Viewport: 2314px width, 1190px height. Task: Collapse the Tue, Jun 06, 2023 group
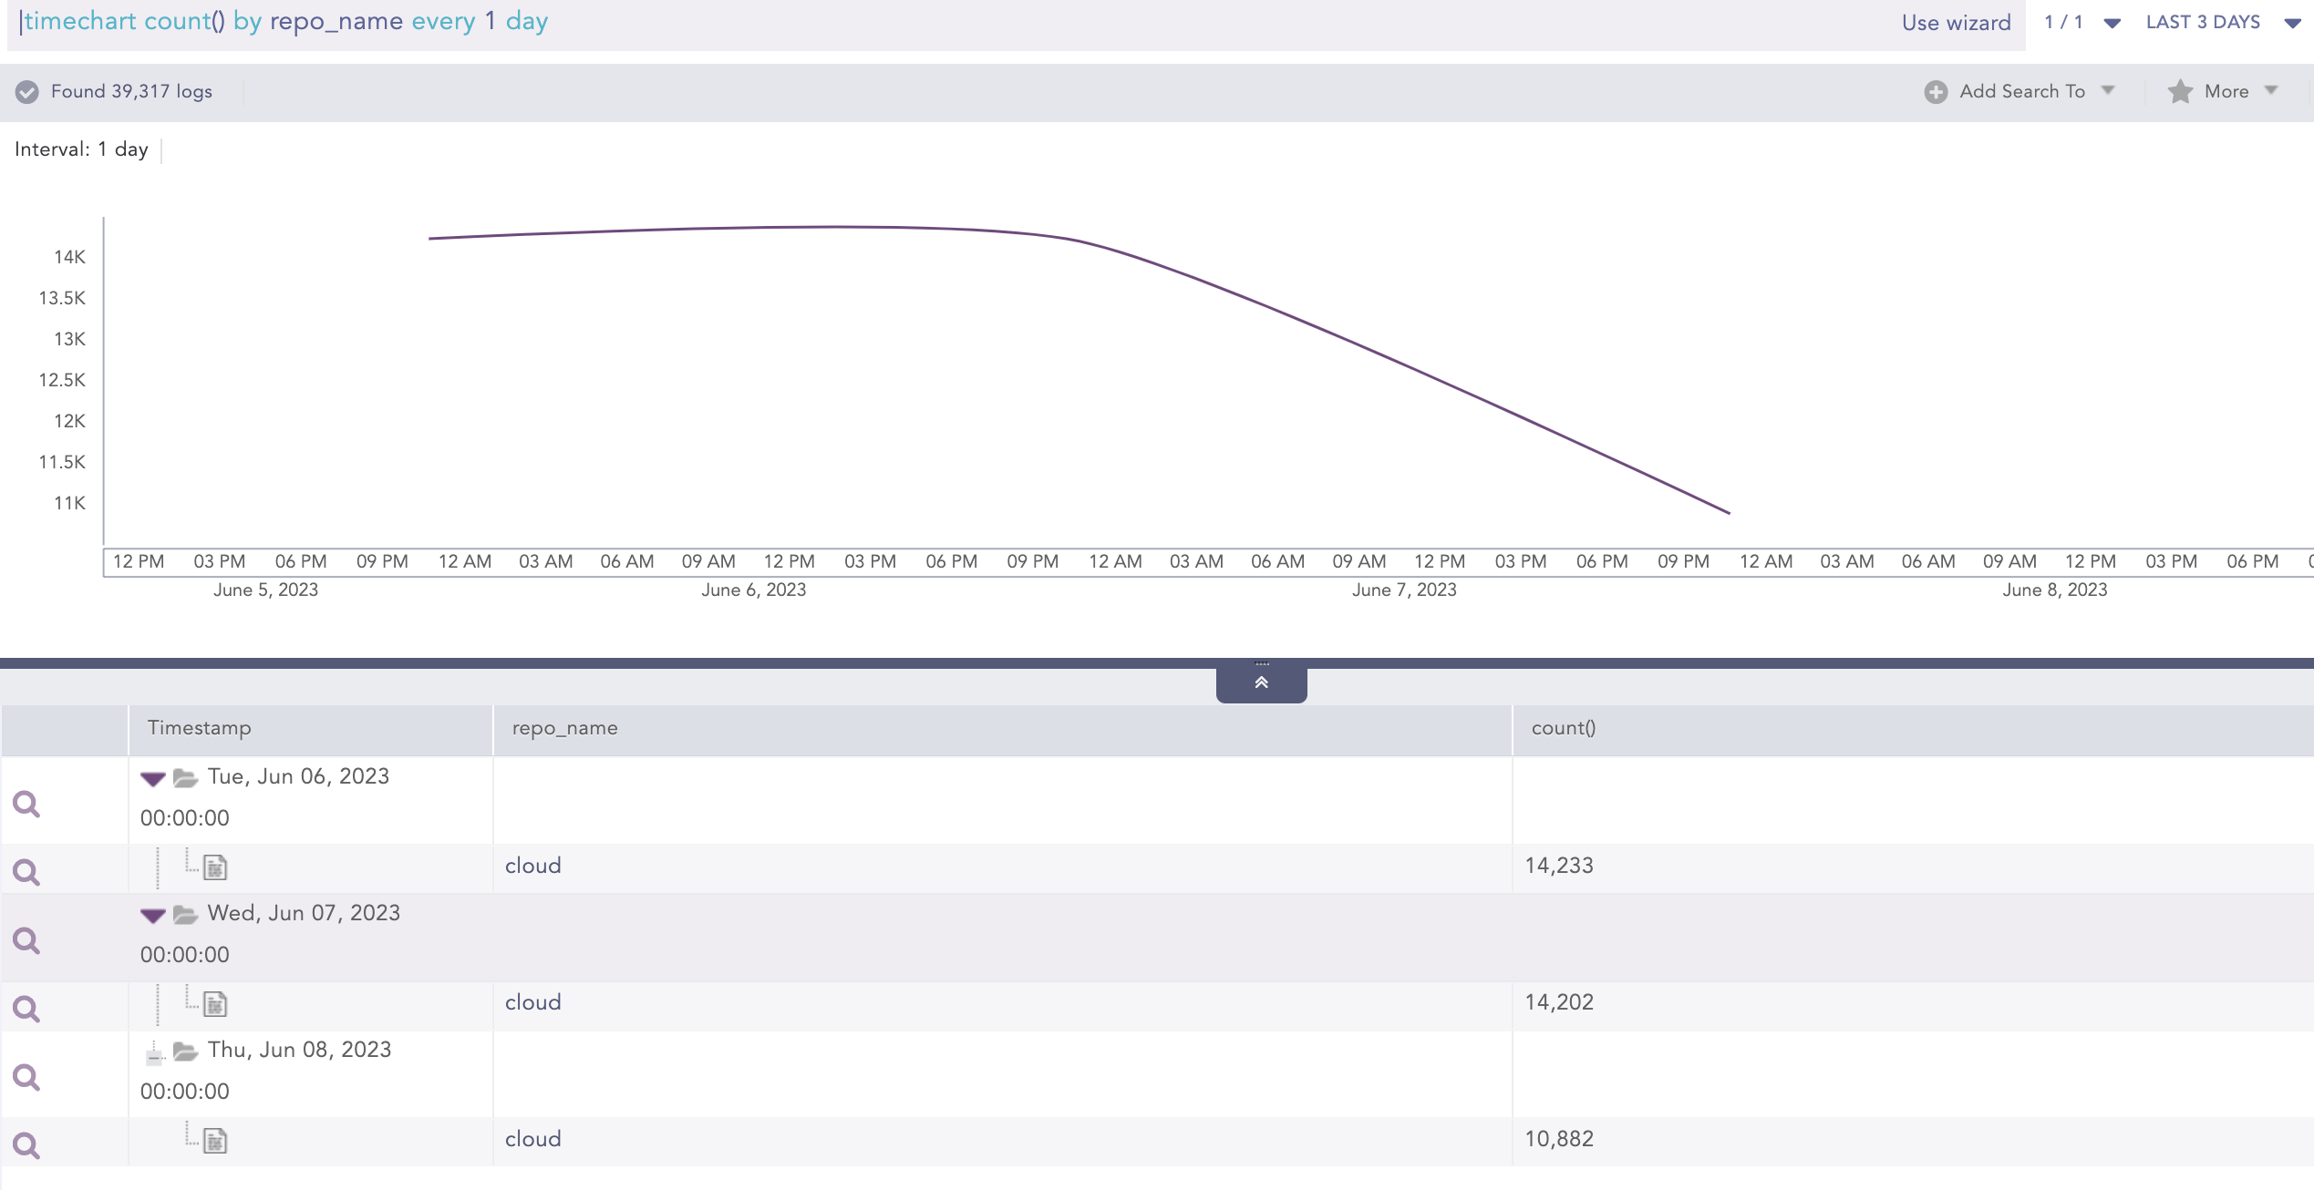pyautogui.click(x=152, y=778)
